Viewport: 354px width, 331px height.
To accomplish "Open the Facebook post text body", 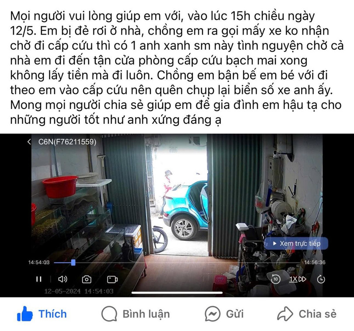I will 177,68.
